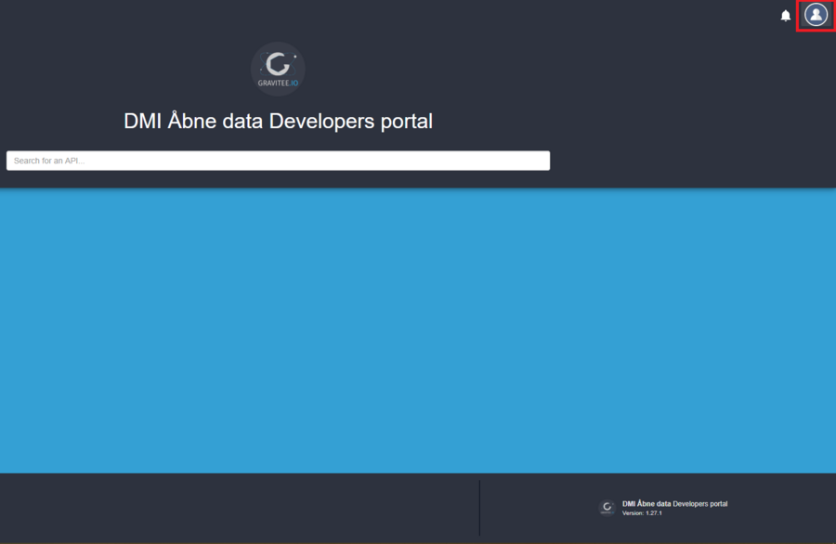Focus the "Search for an API..." field

click(278, 161)
